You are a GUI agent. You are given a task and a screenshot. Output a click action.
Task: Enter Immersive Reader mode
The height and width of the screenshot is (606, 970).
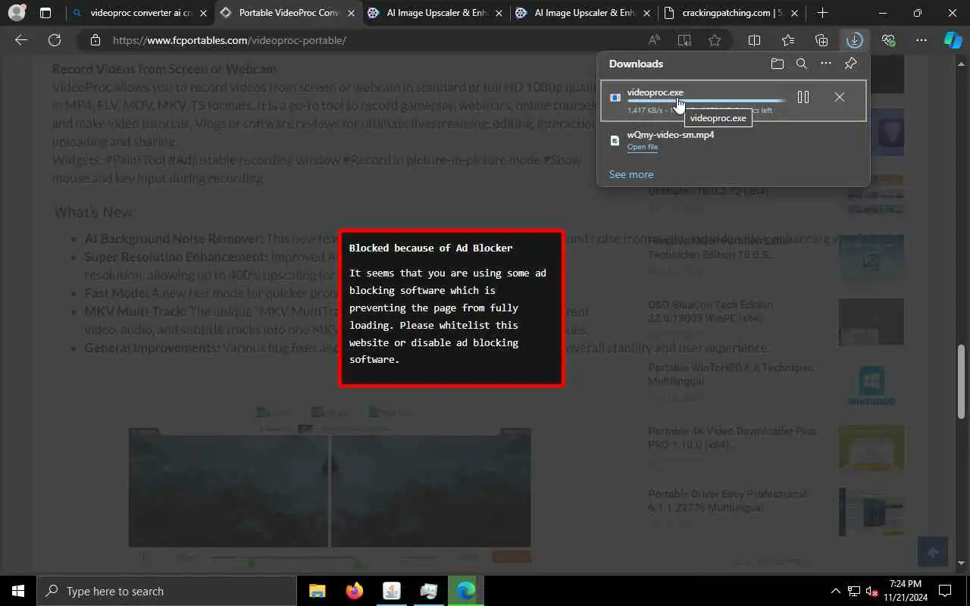coord(684,40)
